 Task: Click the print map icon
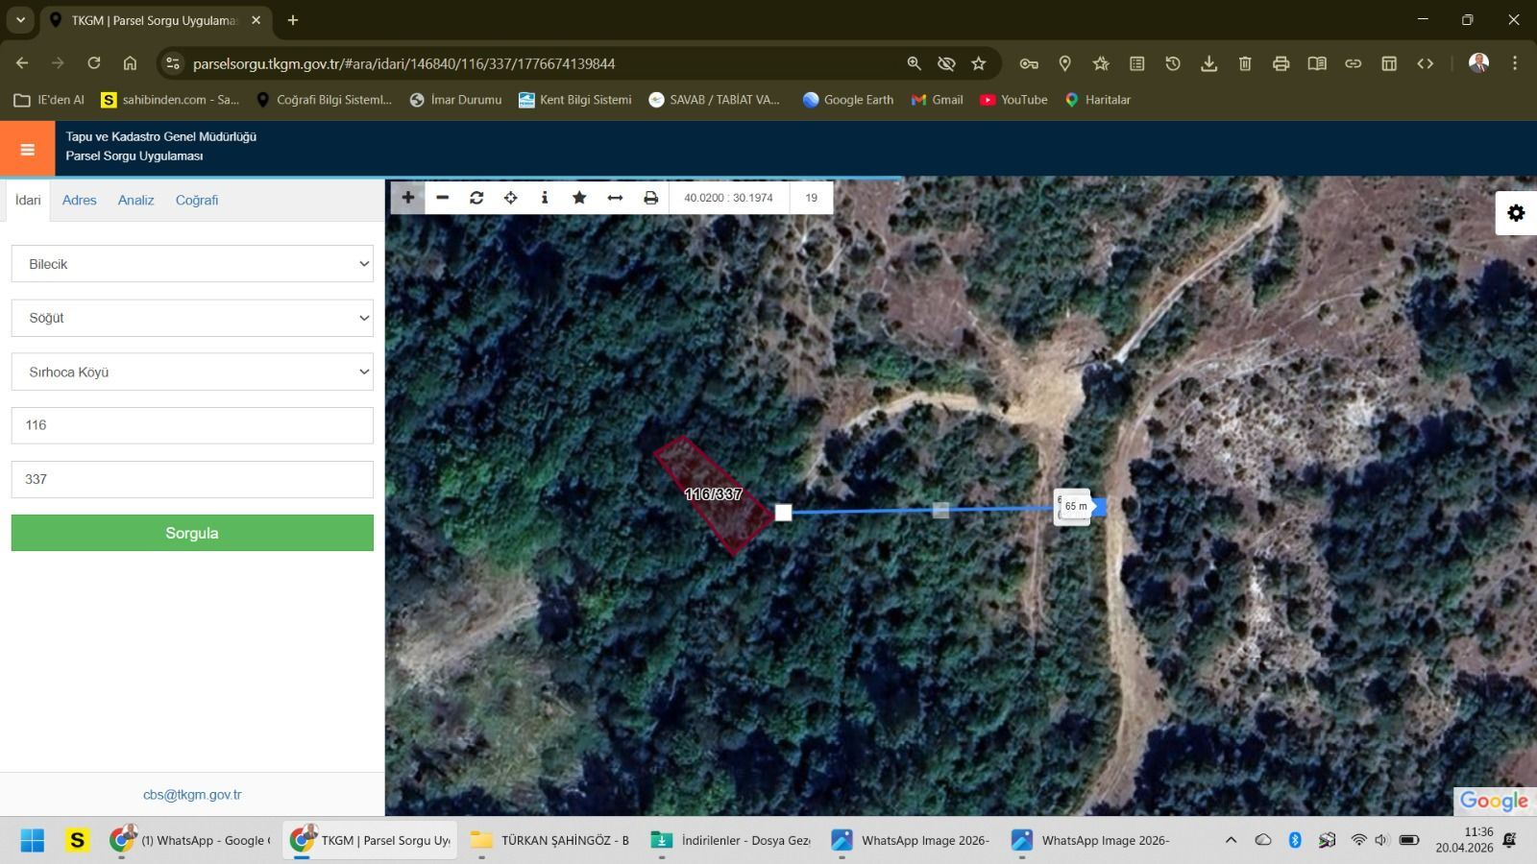pos(650,198)
